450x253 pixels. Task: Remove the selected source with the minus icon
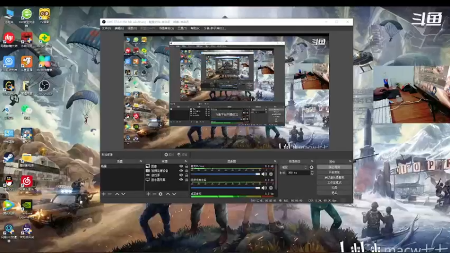(154, 194)
